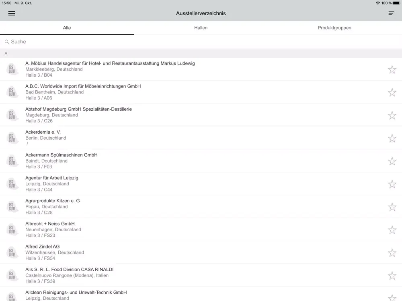Screen dimensions: 402x301
Task: Click Castelnuovo Rangone (Modena), Italien text
Action: 67,275
